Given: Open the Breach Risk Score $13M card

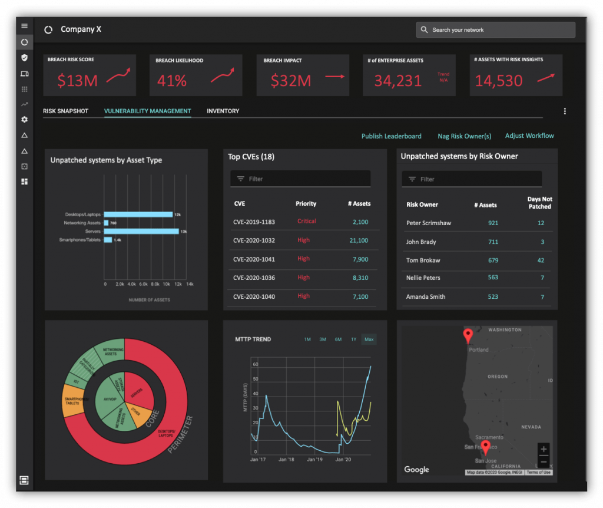Looking at the screenshot, I should [x=90, y=75].
